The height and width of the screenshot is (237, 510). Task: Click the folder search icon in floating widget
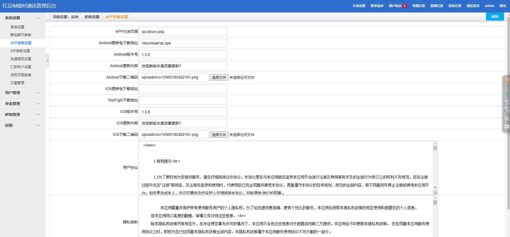(x=507, y=126)
